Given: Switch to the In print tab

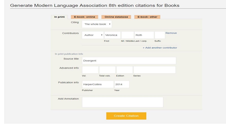Looking at the screenshot, I should point(59,17).
